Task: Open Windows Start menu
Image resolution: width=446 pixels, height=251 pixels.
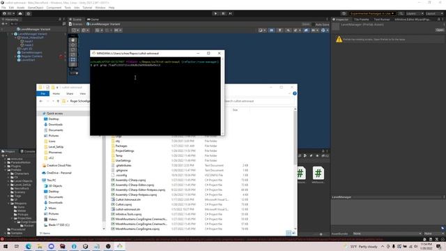Action: coord(6,246)
